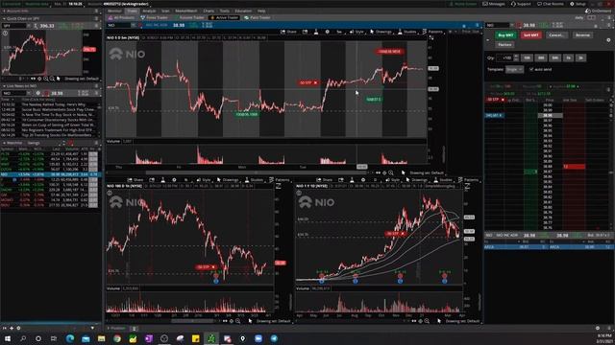Switch to the Charts tab
The height and width of the screenshot is (345, 615).
(x=209, y=11)
